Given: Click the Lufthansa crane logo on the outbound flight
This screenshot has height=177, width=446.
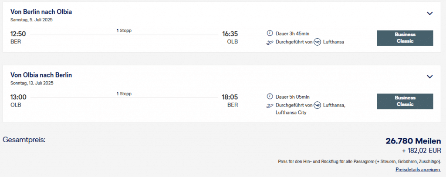Looking at the screenshot, I should 317,42.
